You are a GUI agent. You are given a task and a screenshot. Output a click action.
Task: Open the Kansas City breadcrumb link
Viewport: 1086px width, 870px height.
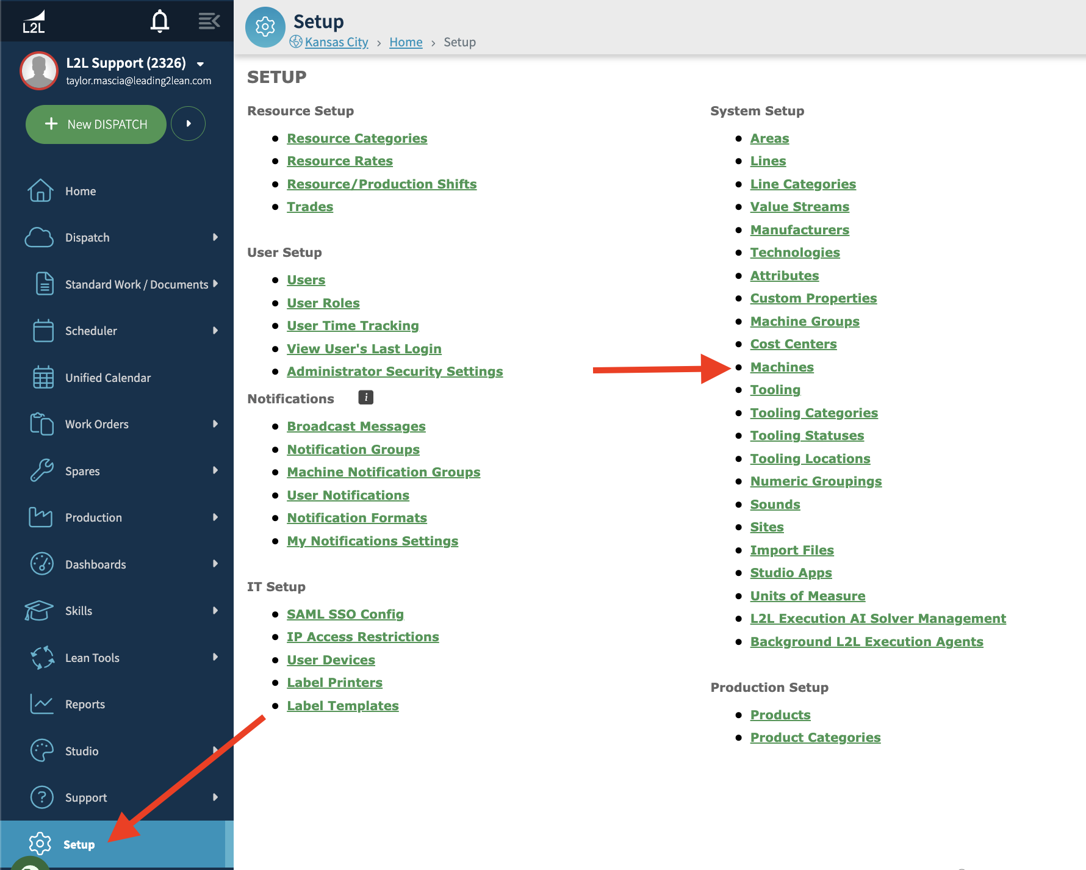(336, 42)
